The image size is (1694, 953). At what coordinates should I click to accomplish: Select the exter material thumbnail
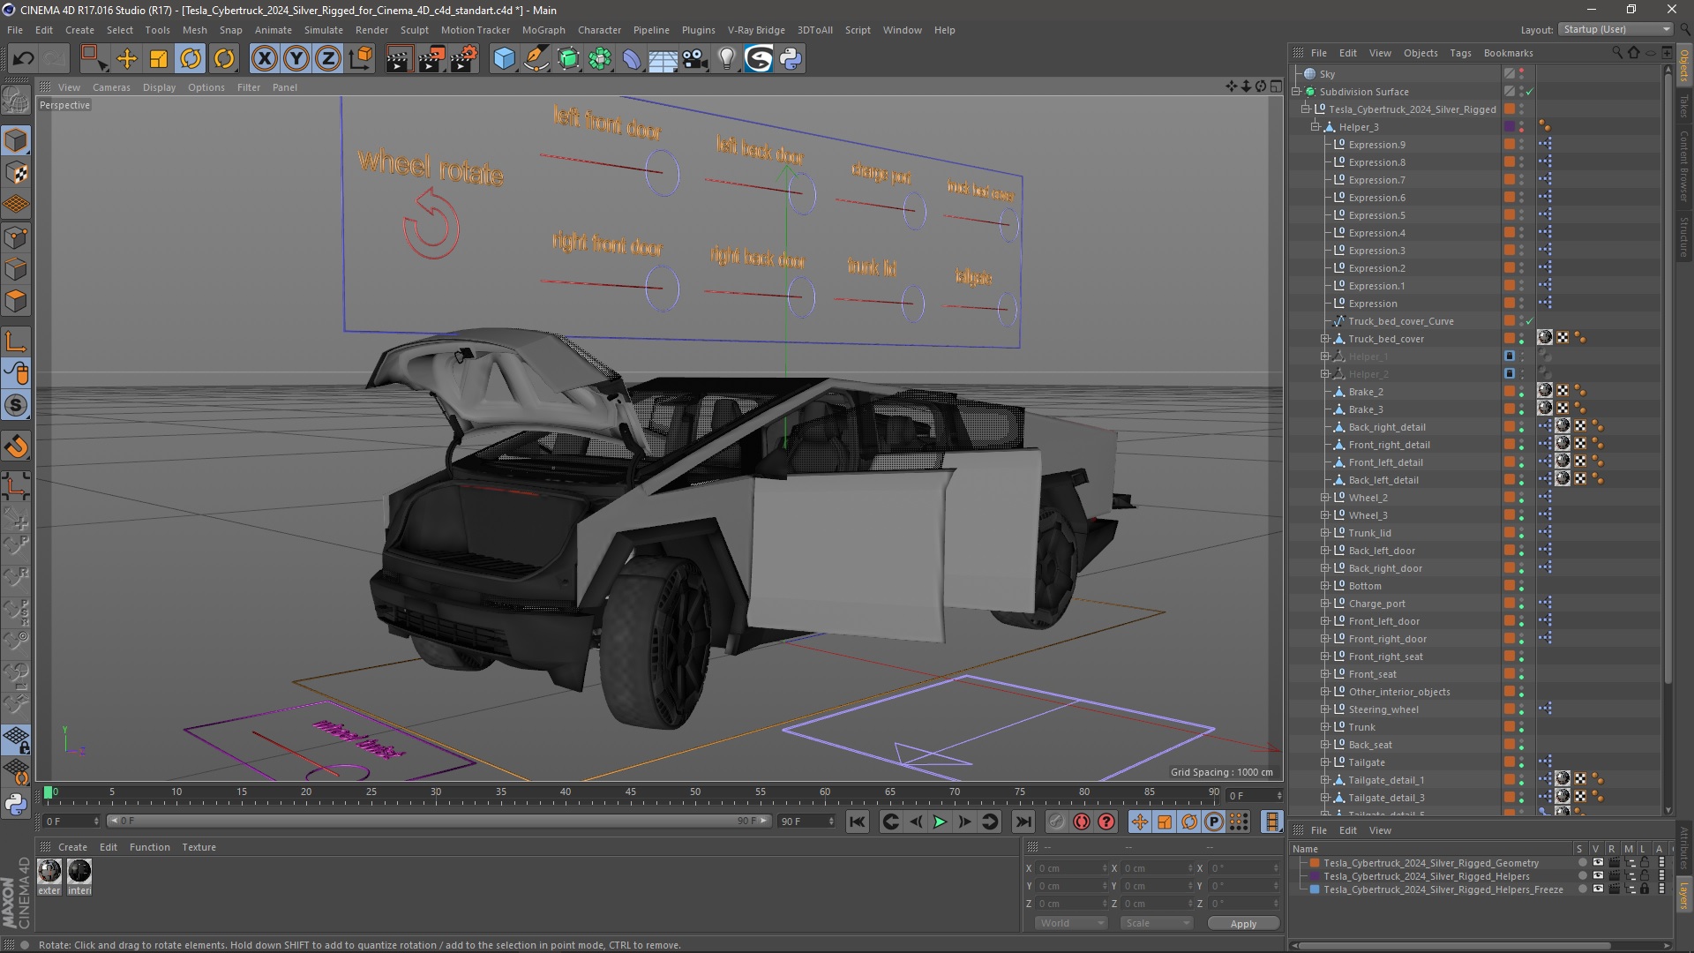pos(49,872)
